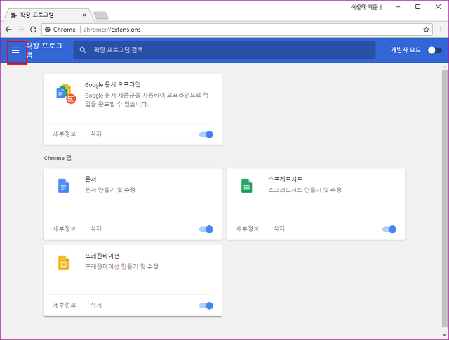Screen dimensions: 449x340
Task: Click the 스프레드시트 card title
Action: (286, 179)
